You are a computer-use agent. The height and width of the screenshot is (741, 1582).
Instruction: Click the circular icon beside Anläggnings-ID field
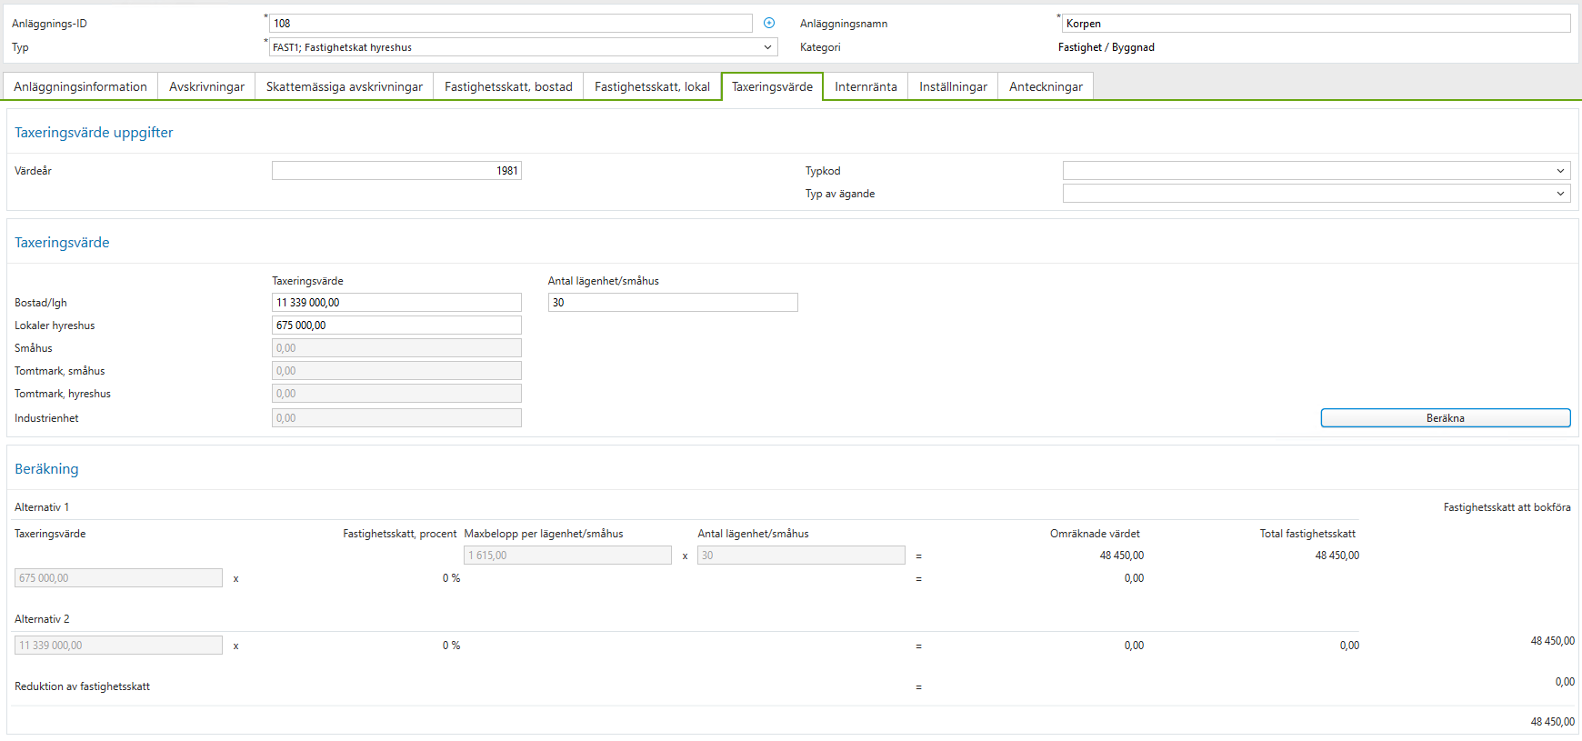click(x=769, y=23)
